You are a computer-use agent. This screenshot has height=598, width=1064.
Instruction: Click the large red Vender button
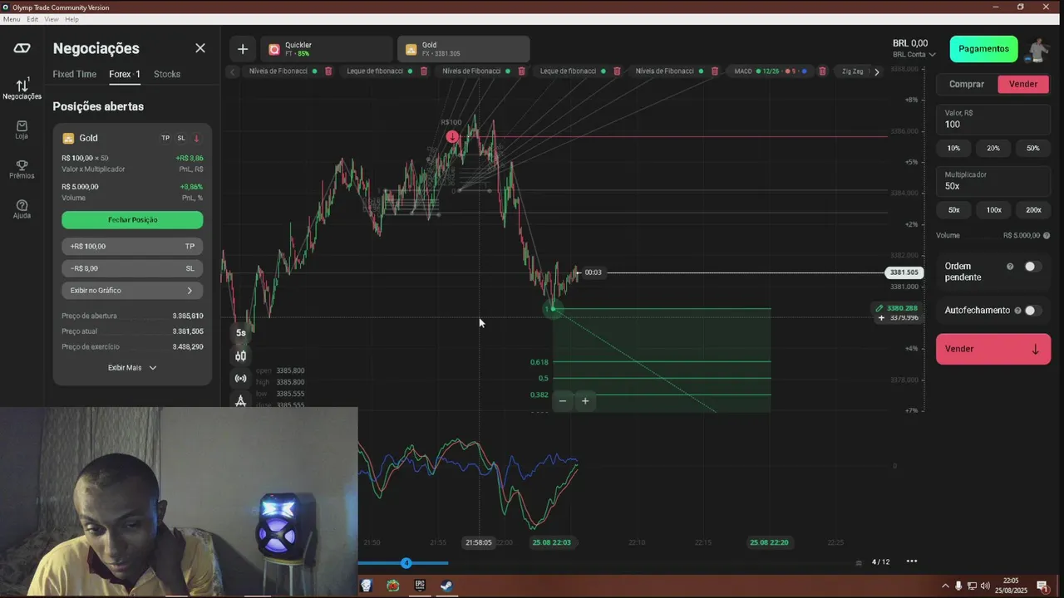tap(993, 349)
